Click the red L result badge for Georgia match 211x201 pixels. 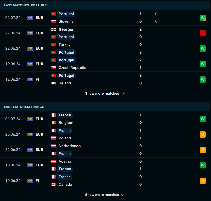[x=203, y=33]
